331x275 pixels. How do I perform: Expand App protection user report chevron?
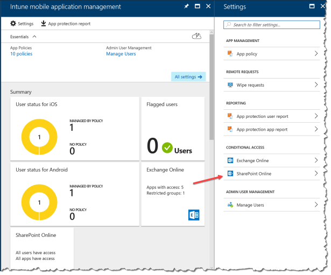316,116
